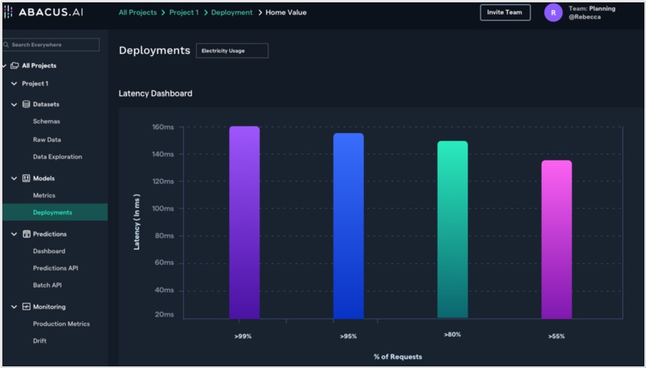Open Data Exploration in the sidebar
This screenshot has height=368, width=646.
pos(57,157)
